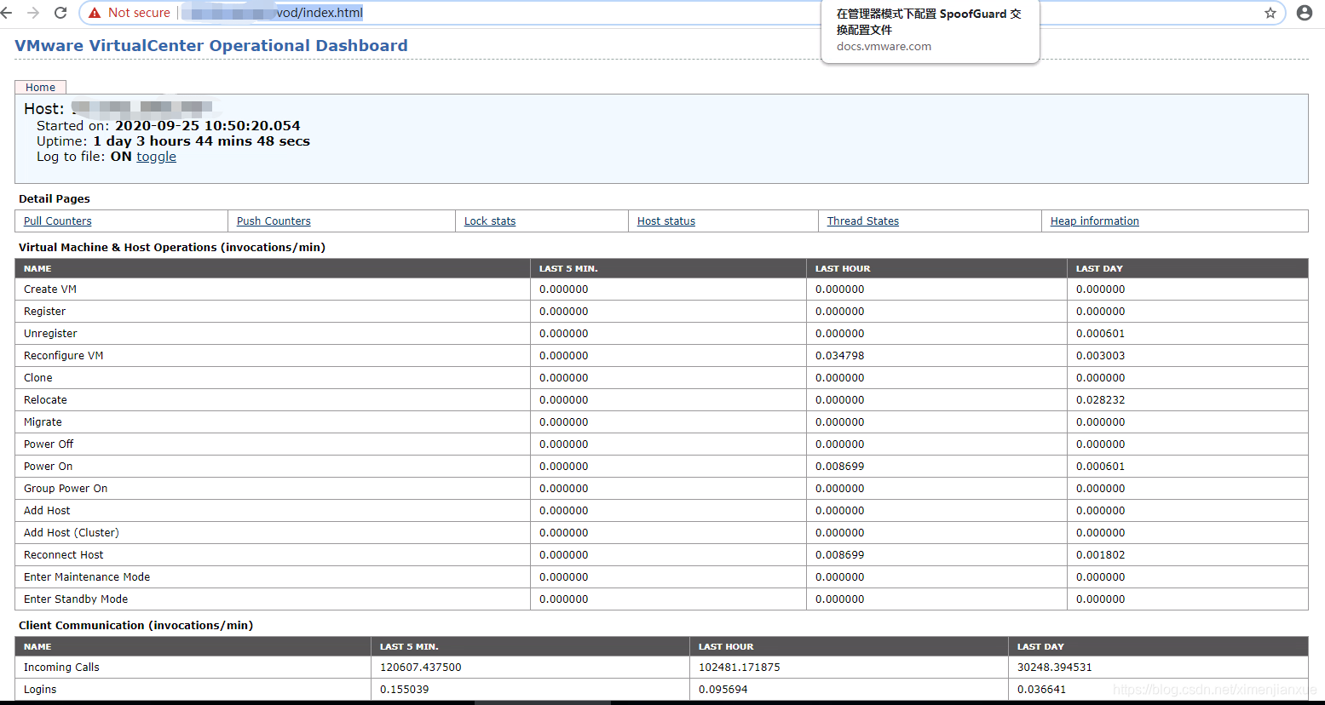Open the Host status page
The width and height of the screenshot is (1325, 705).
(666, 221)
